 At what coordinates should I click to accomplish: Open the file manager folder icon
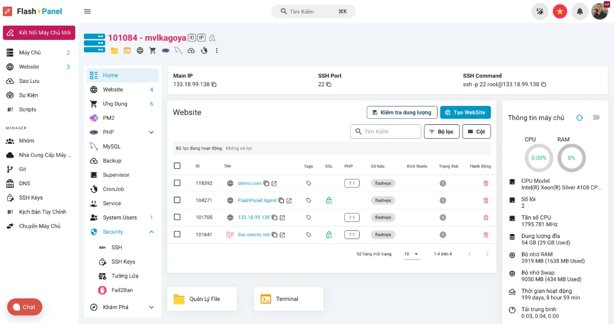115,50
